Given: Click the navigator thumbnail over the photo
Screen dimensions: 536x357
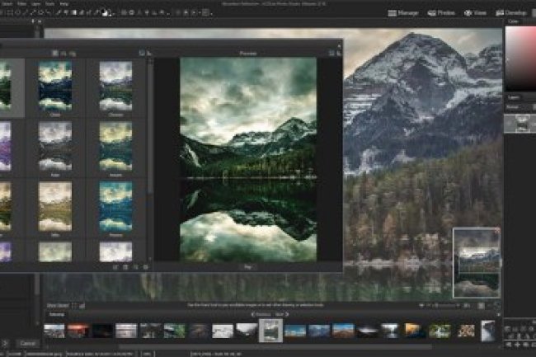Looking at the screenshot, I should pyautogui.click(x=476, y=261).
